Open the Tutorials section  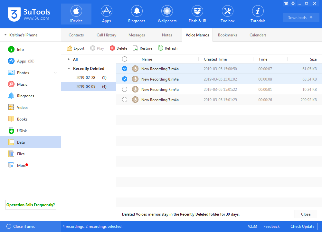(258, 14)
